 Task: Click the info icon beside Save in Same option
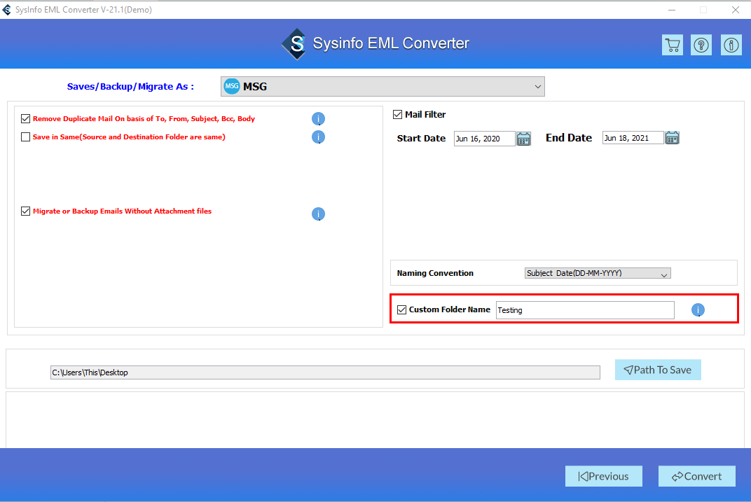(318, 137)
